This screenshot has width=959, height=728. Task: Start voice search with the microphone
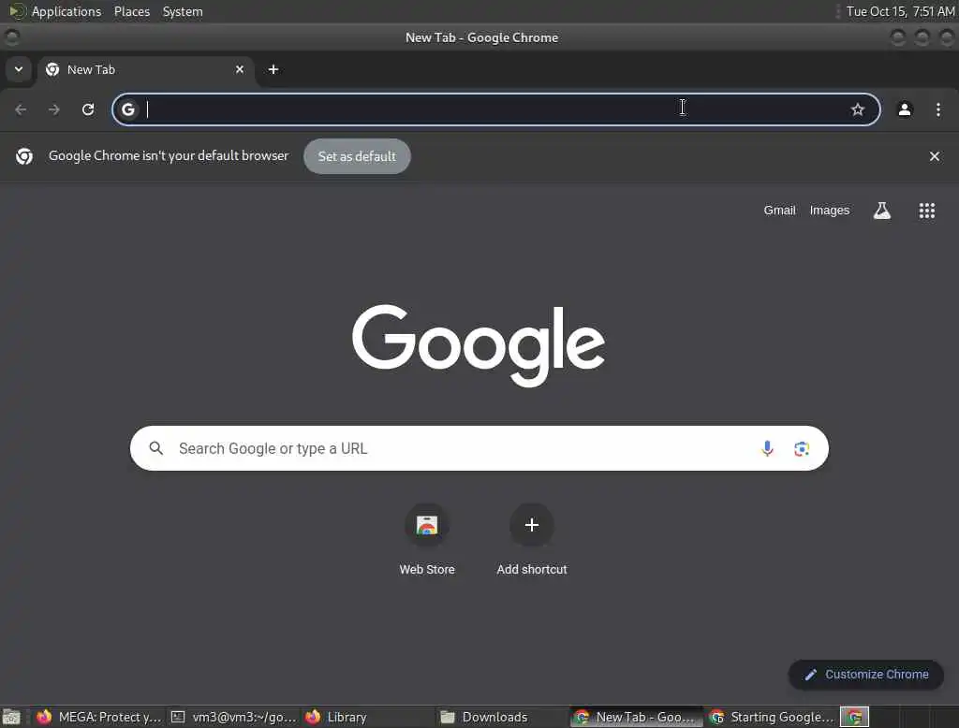point(767,448)
